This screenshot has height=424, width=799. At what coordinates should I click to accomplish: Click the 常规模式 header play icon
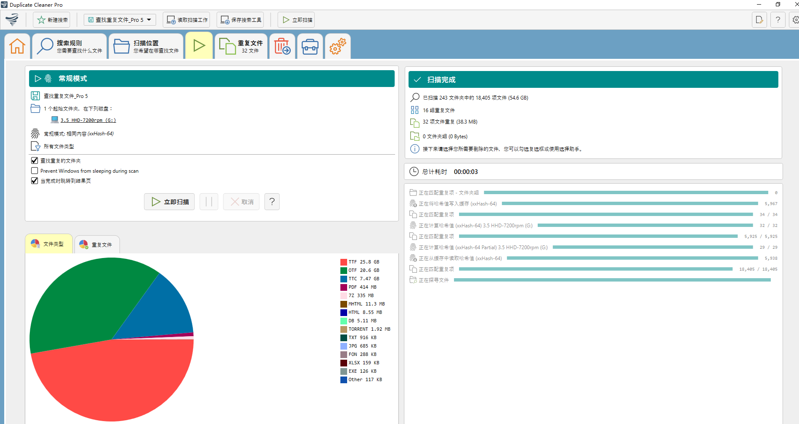[38, 79]
